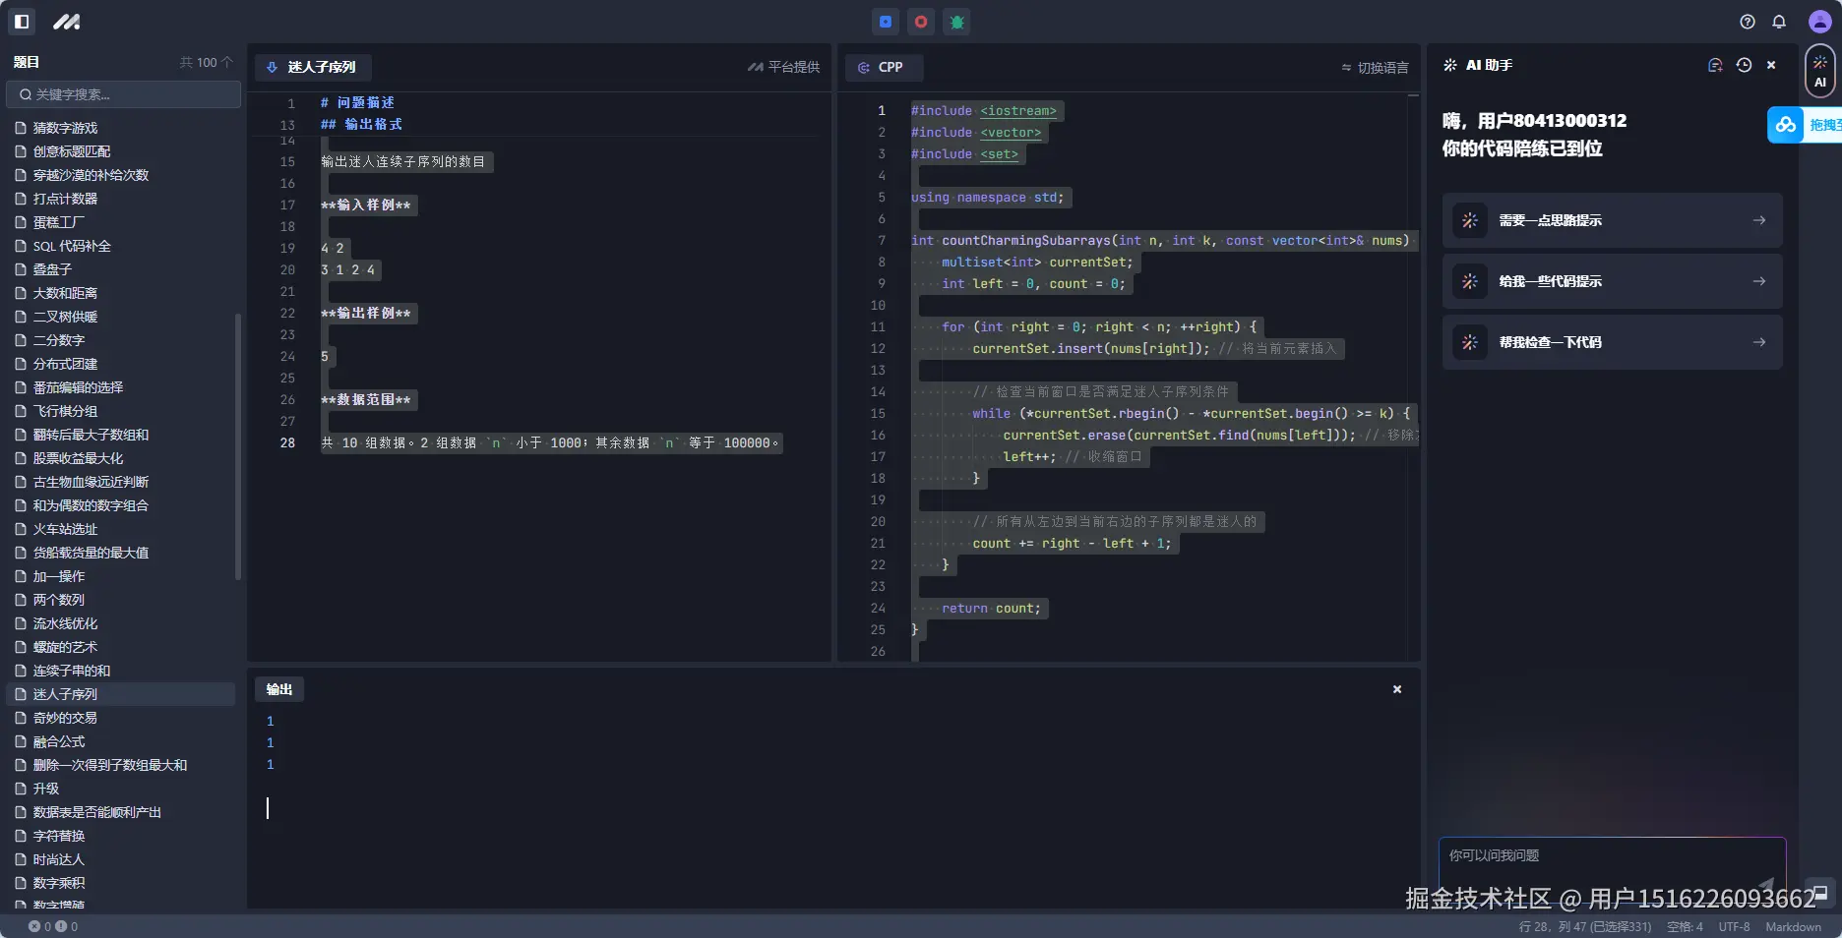Open the 切换语言 language switcher
The height and width of the screenshot is (938, 1842).
1375,67
